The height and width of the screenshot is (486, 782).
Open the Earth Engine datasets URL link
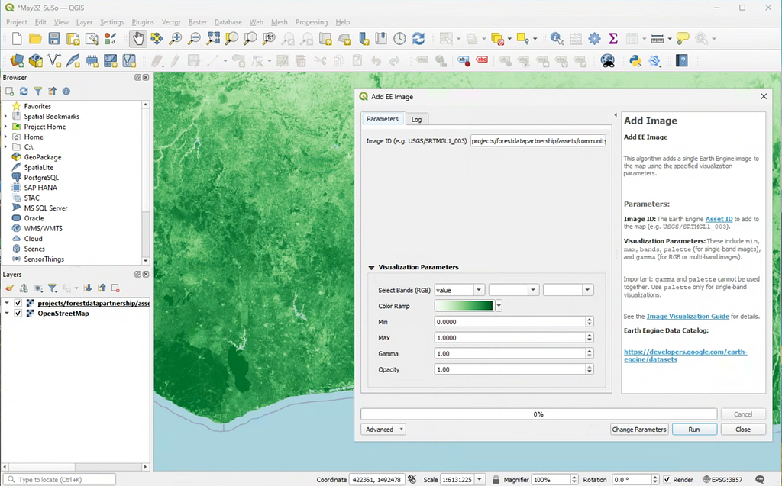(x=685, y=356)
